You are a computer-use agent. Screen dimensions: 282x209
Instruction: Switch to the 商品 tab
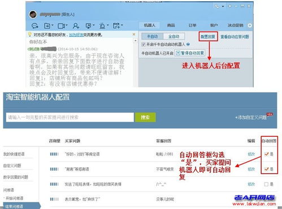coord(171,25)
